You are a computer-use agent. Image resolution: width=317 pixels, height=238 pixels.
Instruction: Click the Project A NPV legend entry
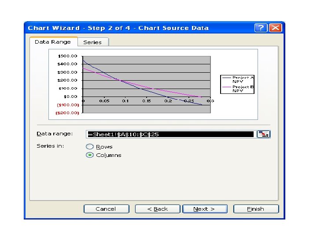pos(238,79)
